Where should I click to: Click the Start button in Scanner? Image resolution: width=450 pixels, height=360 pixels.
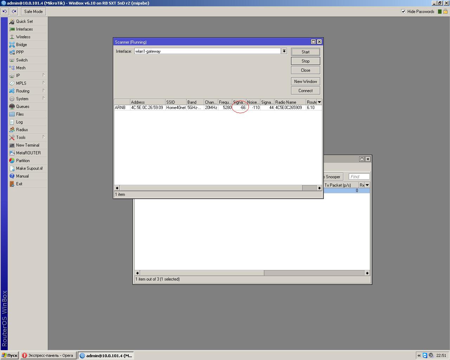click(306, 52)
